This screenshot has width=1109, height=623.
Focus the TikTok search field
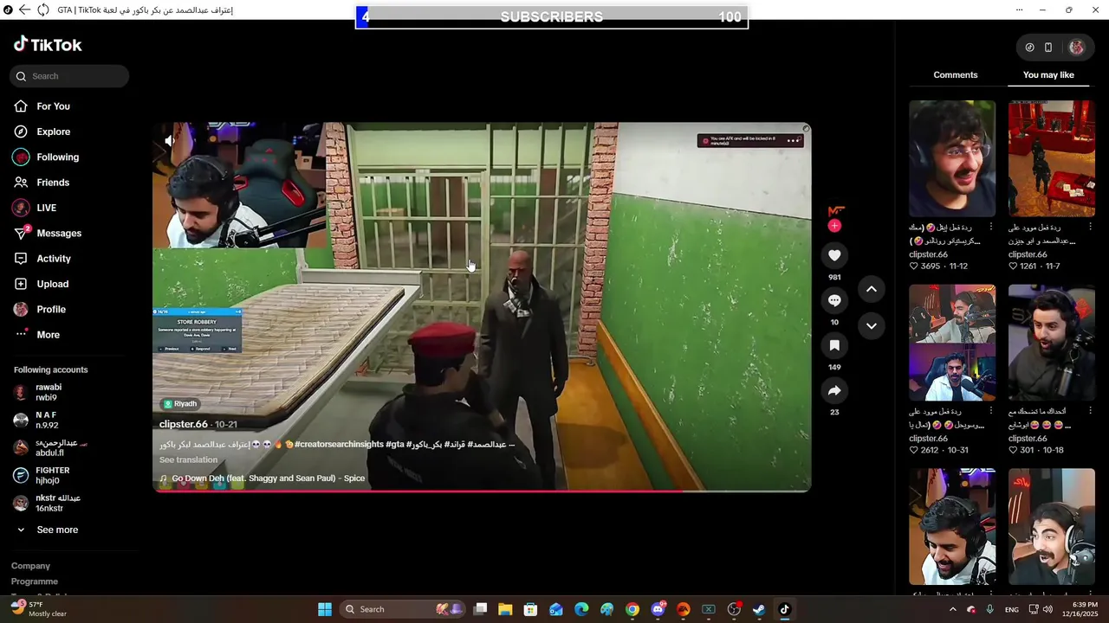69,76
